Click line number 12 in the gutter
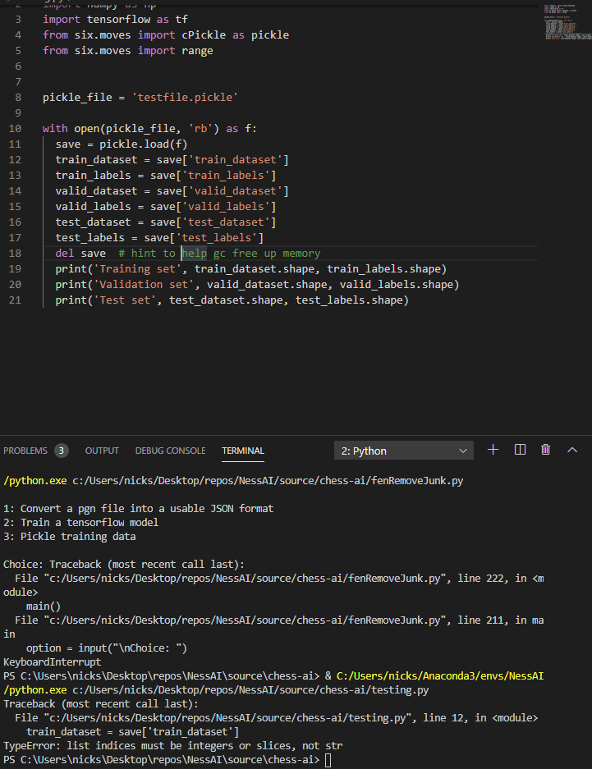The image size is (592, 769). [15, 160]
